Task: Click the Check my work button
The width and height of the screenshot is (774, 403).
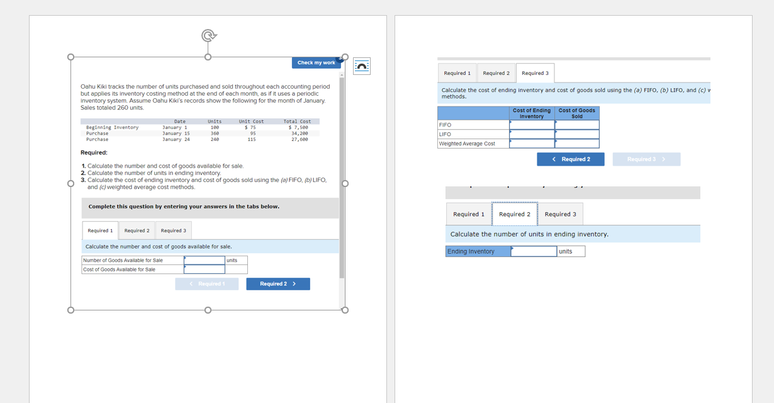Action: [x=317, y=63]
